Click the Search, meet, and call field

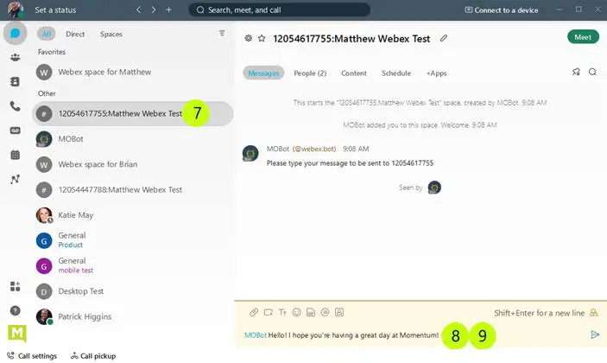[279, 10]
